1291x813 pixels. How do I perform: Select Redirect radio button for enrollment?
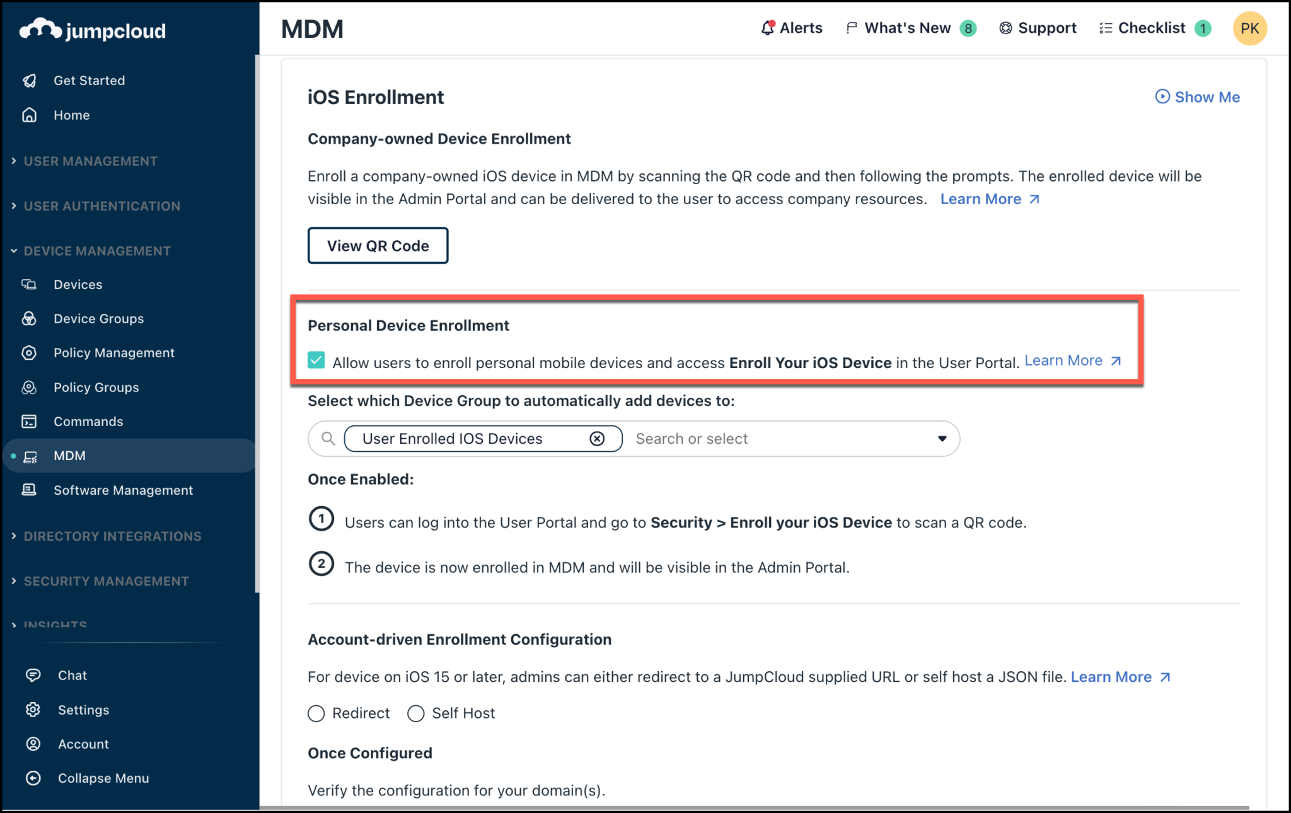coord(318,713)
